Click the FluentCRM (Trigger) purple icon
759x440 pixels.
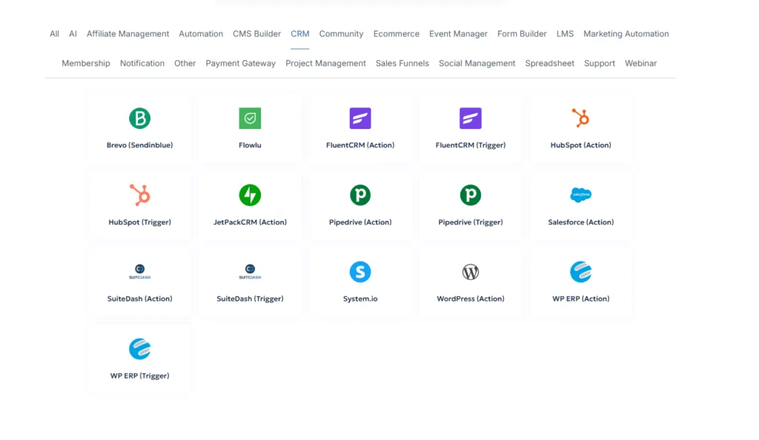(x=471, y=119)
